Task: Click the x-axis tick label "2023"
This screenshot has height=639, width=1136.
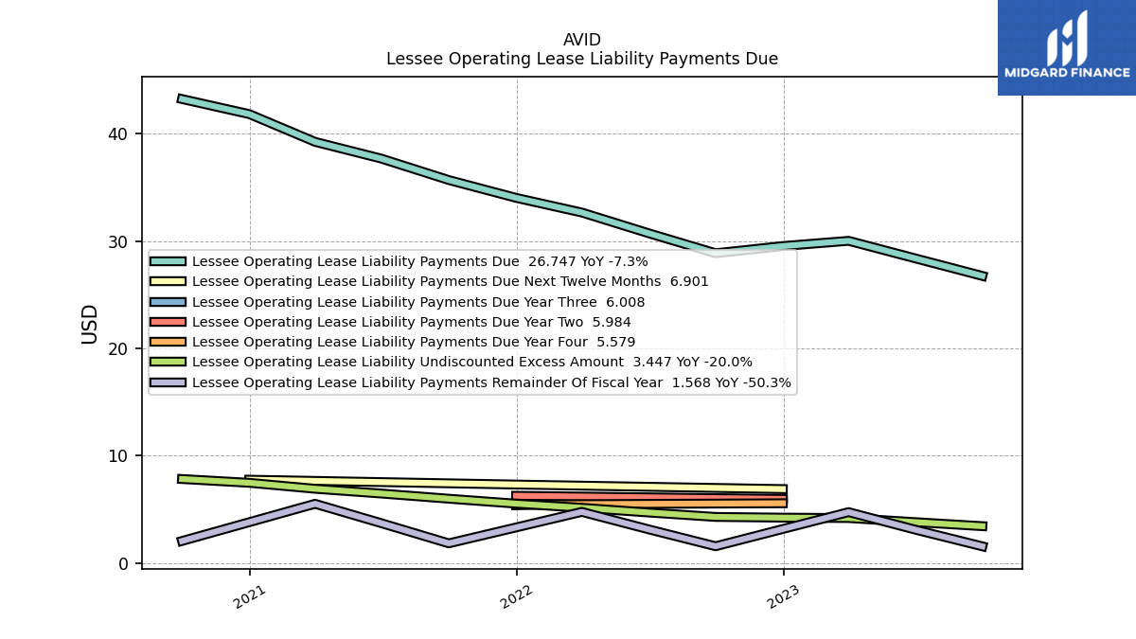Action: coord(783,597)
